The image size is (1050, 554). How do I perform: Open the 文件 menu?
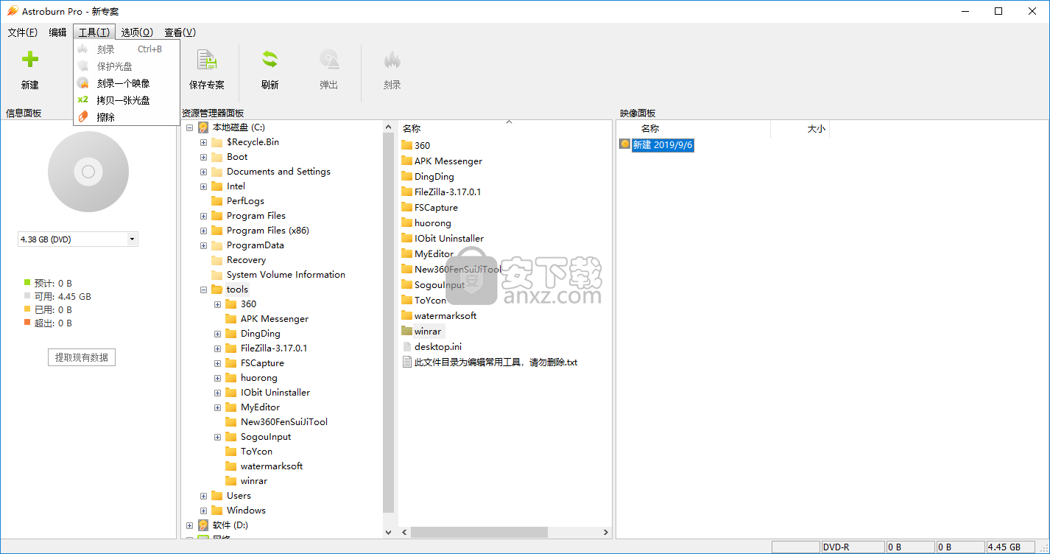coord(23,32)
